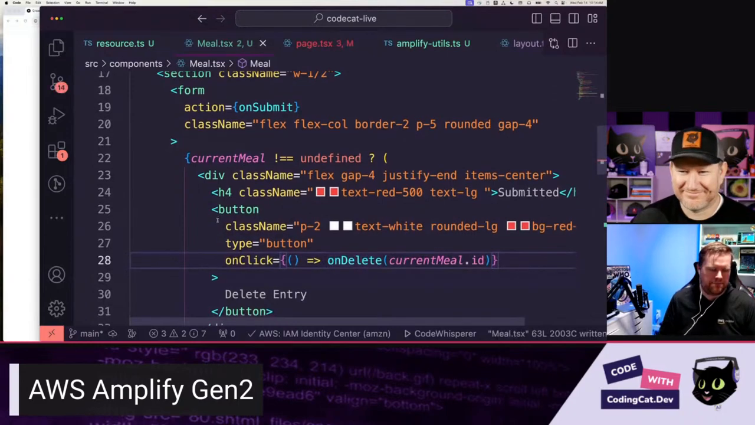Open changes compare icon in editor toolbar

554,43
